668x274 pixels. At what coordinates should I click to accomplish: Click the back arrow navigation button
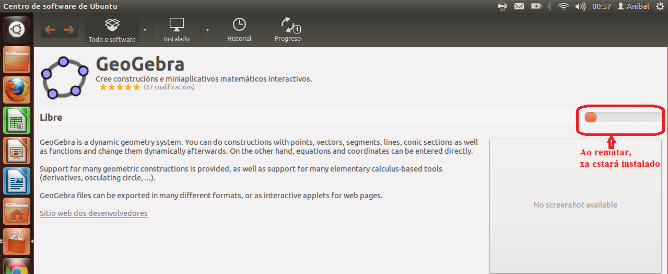[50, 30]
